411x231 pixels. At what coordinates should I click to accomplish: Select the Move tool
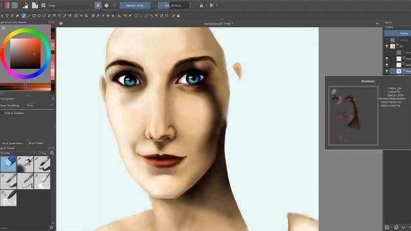pos(81,15)
